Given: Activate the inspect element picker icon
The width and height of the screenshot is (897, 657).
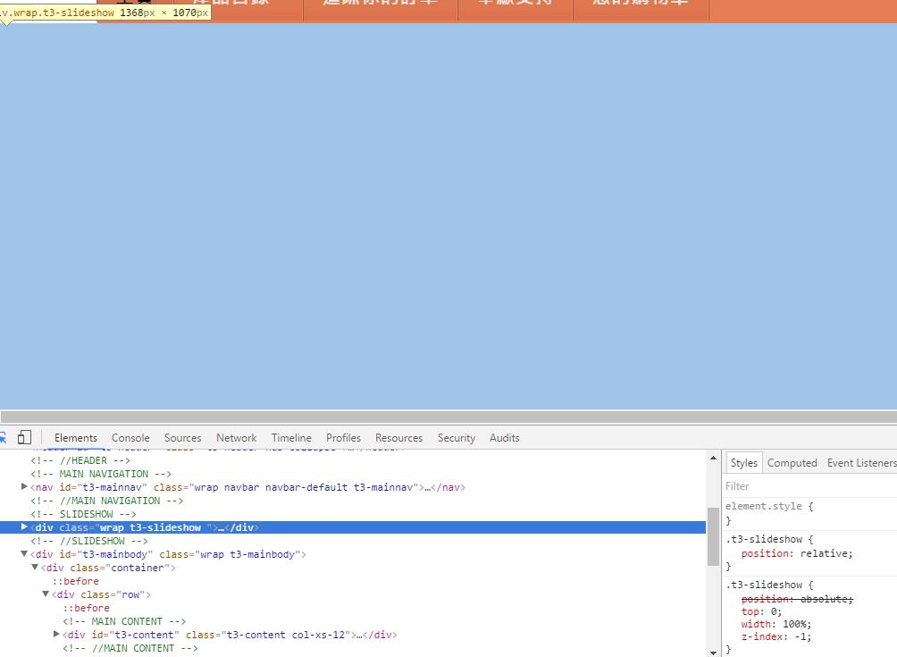Looking at the screenshot, I should point(3,437).
